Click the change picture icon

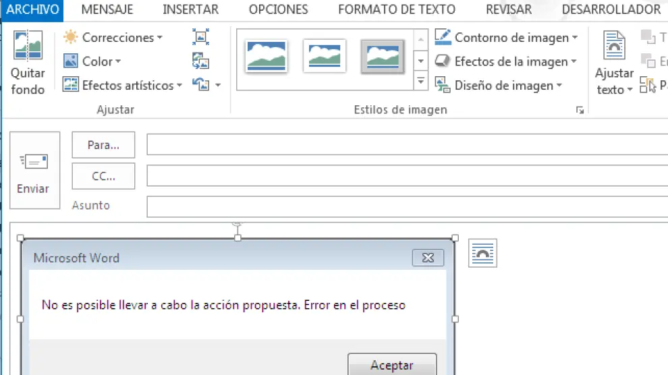click(200, 61)
